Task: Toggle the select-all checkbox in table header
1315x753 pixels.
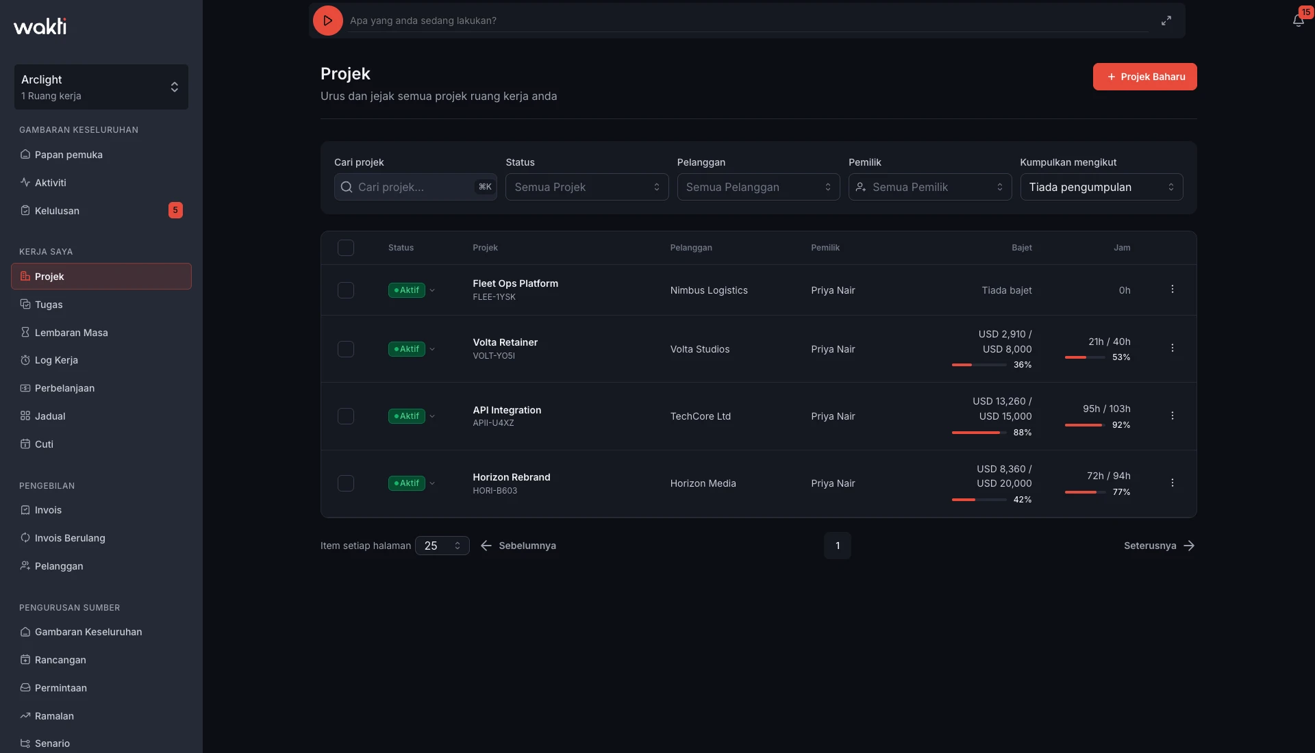Action: click(x=346, y=248)
